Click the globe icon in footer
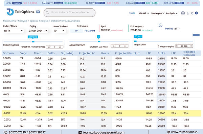203x134 pixels. click(168, 132)
